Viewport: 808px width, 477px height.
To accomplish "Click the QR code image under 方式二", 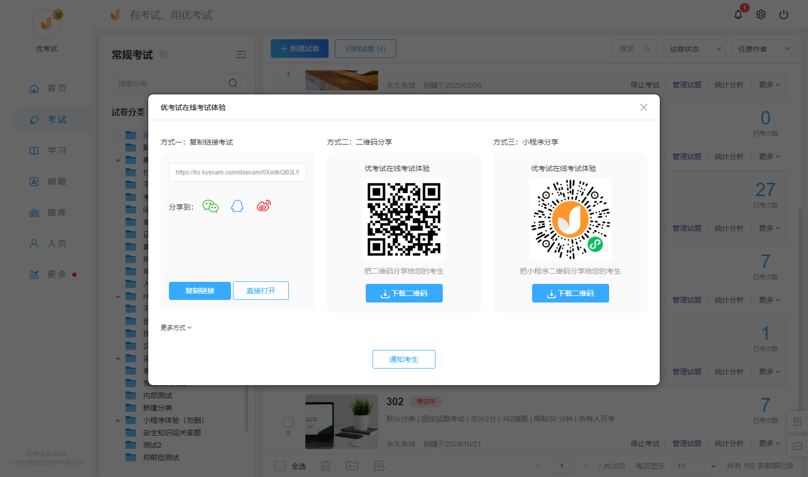I will 404,219.
